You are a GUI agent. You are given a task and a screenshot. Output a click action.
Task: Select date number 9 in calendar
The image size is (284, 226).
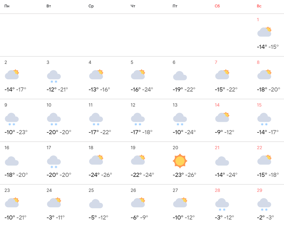click(6, 105)
